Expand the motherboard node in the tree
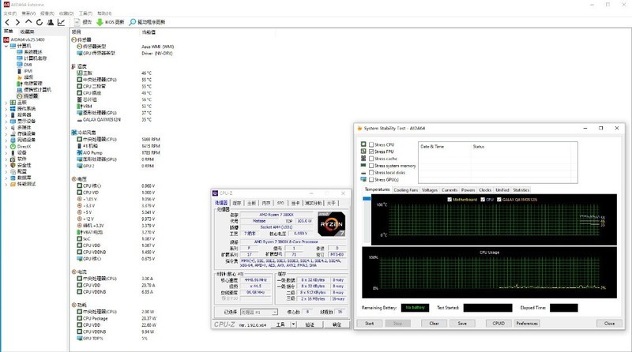The image size is (632, 352). tap(6, 103)
